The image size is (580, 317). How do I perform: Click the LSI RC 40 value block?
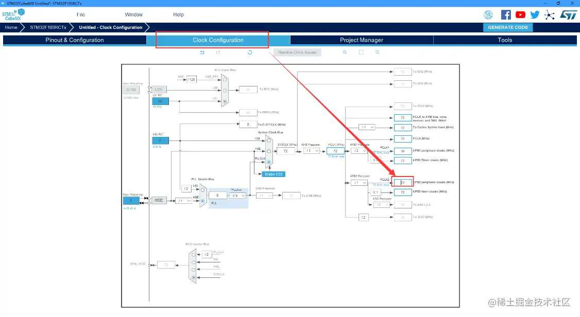pyautogui.click(x=161, y=101)
